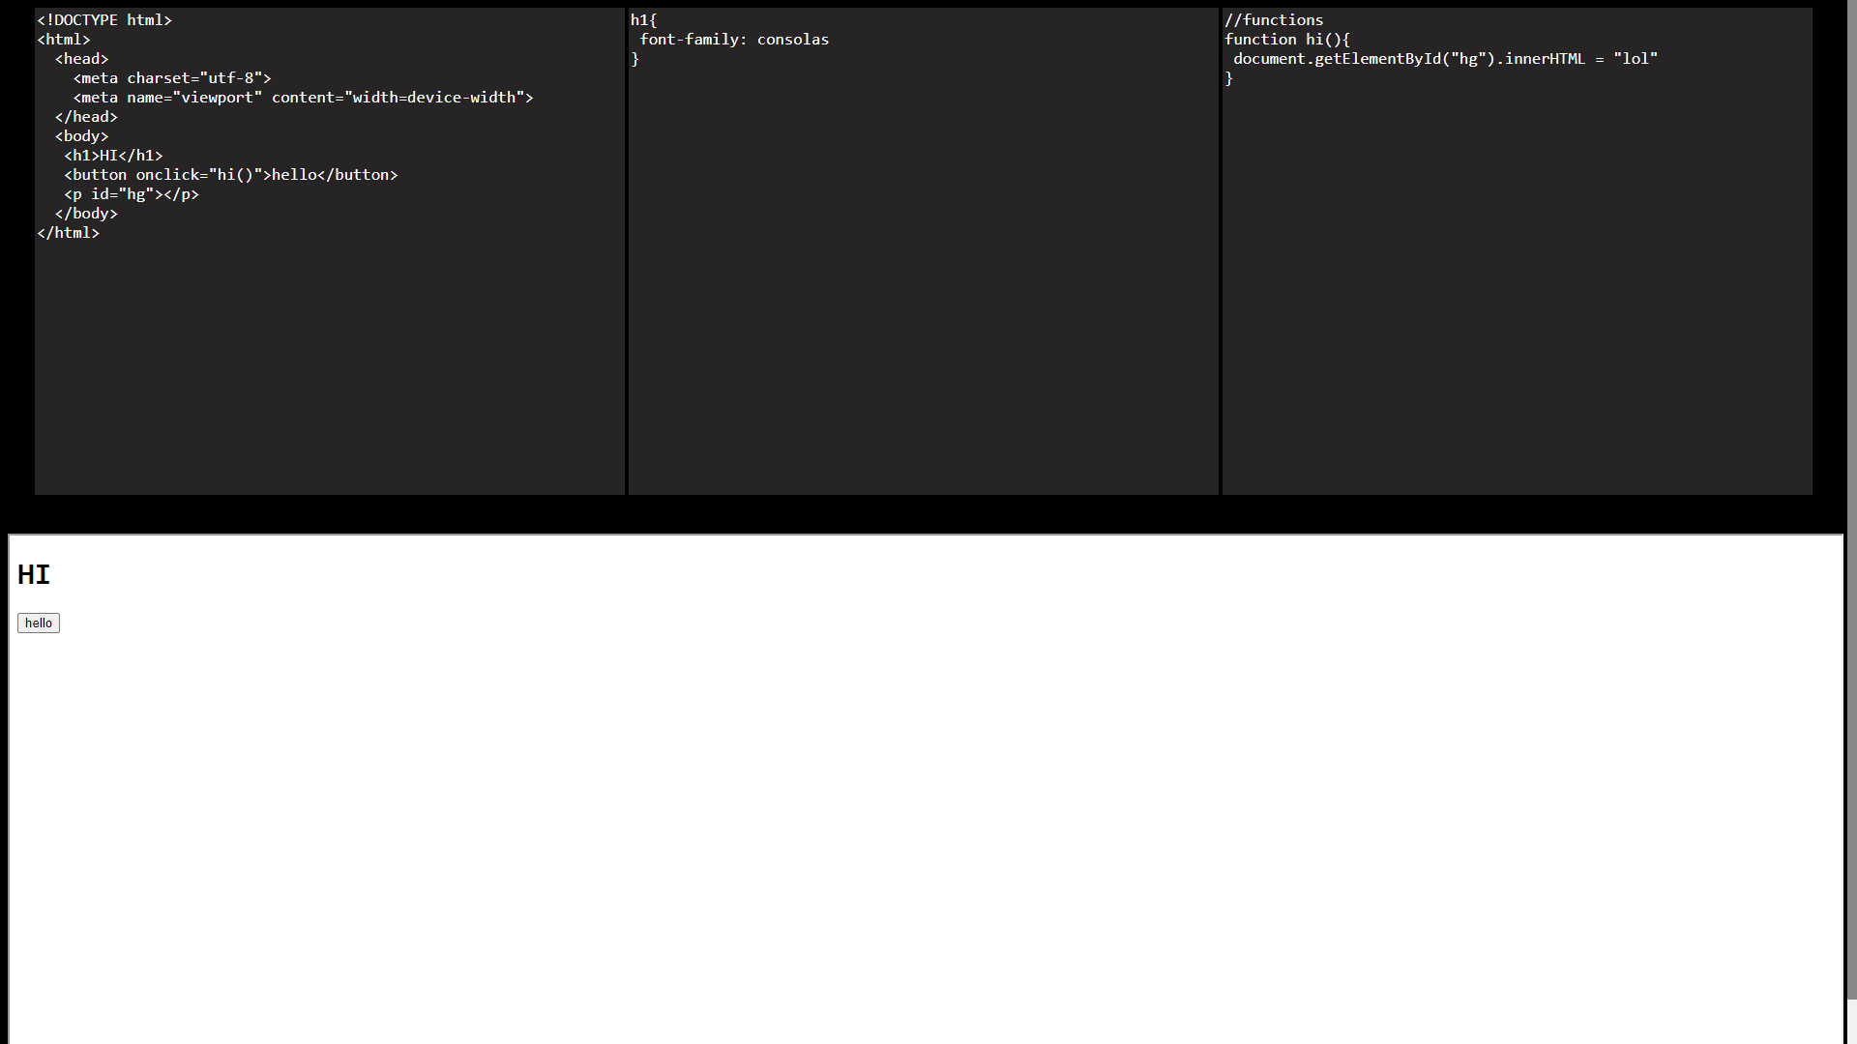Image resolution: width=1857 pixels, height=1044 pixels.
Task: Click the button onclick hi() line
Action: click(x=230, y=174)
